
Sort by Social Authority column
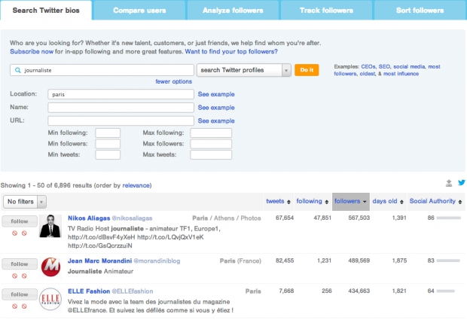click(435, 201)
